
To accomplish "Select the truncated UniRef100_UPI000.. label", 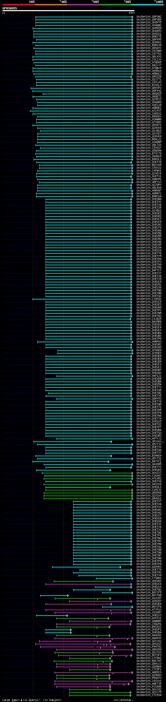I will [x=150, y=442].
